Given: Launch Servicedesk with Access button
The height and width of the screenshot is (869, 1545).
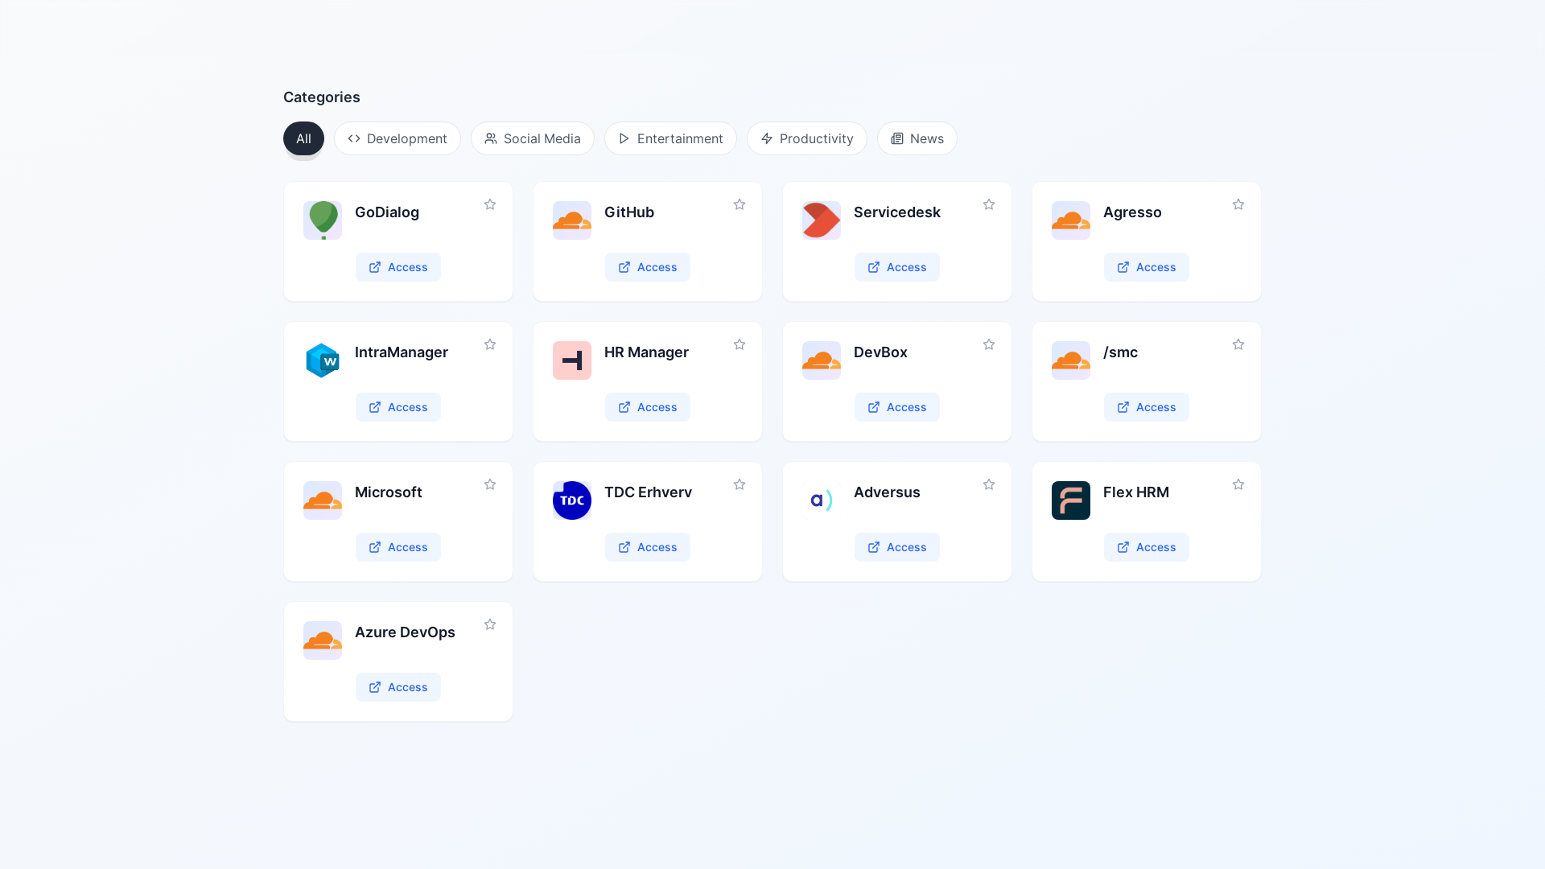Looking at the screenshot, I should (x=897, y=267).
